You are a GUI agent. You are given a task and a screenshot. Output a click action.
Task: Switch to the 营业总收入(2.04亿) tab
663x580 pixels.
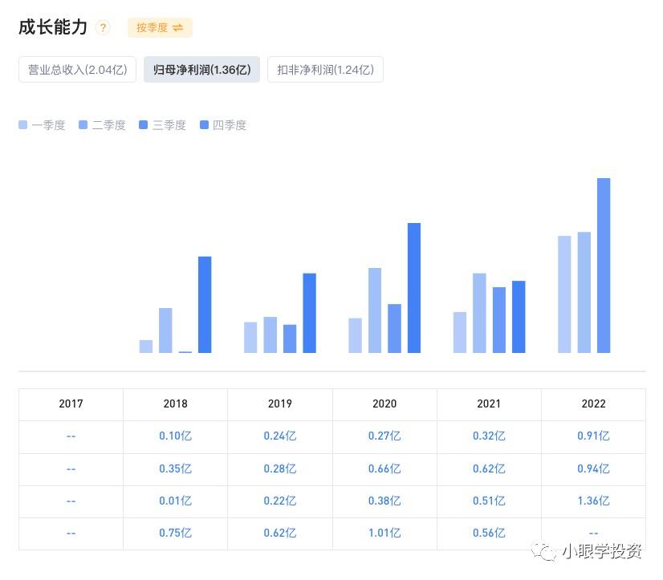(x=77, y=69)
